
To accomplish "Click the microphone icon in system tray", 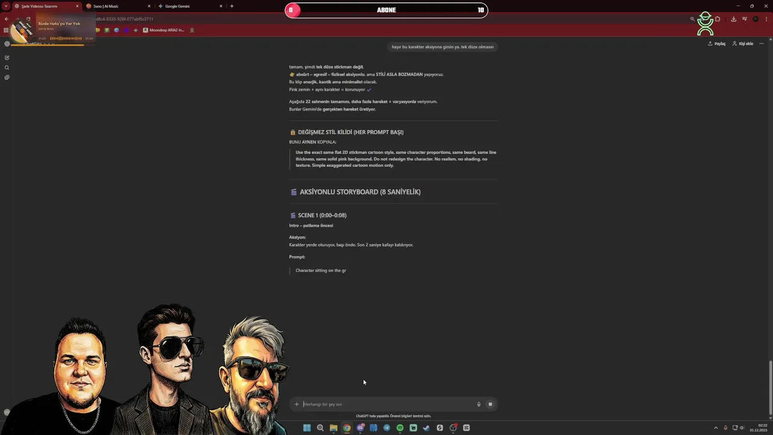I will coord(725,428).
